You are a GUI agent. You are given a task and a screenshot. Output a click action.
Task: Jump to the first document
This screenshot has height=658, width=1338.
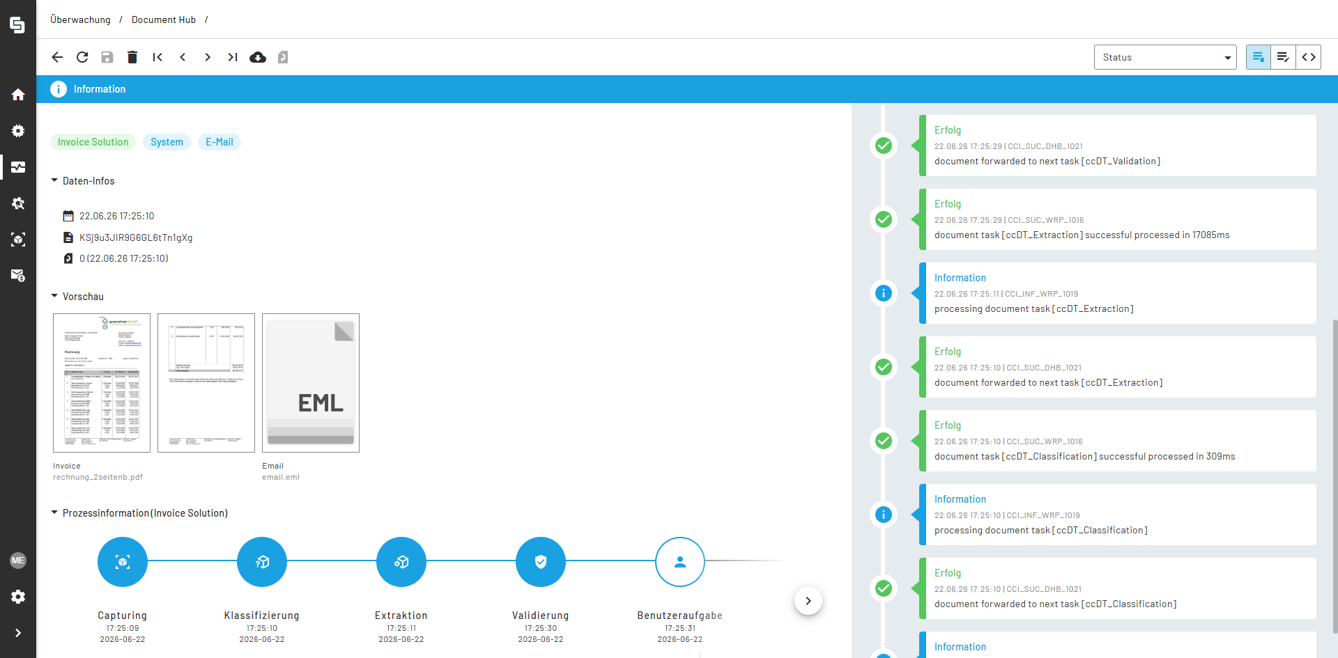(x=157, y=57)
